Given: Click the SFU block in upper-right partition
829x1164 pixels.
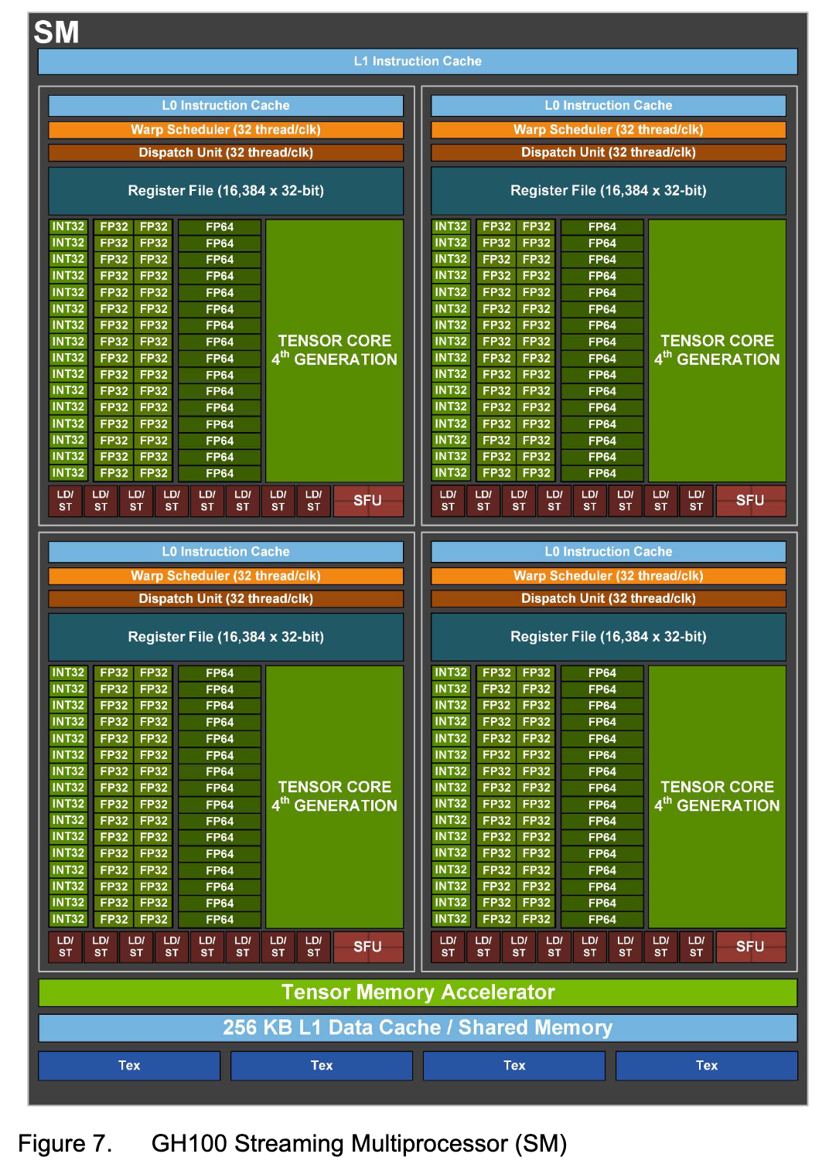Looking at the screenshot, I should [x=750, y=500].
